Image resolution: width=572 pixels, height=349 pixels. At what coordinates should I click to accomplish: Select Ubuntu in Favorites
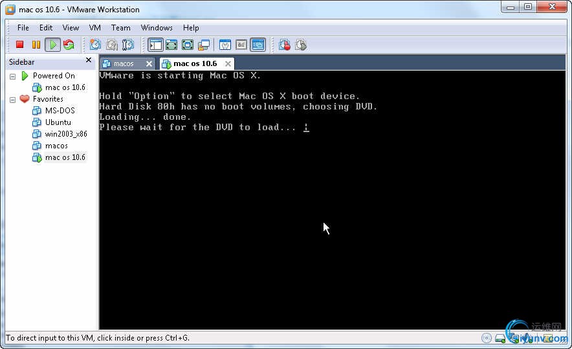[x=58, y=122]
